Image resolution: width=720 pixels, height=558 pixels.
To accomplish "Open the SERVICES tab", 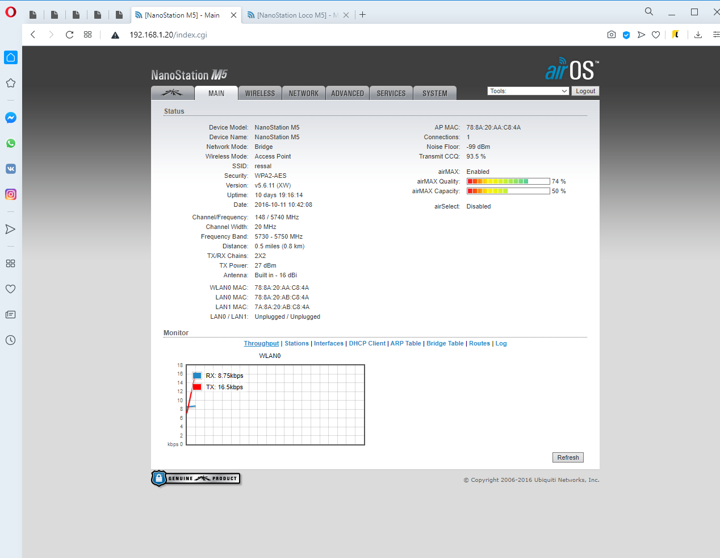I will pos(391,93).
